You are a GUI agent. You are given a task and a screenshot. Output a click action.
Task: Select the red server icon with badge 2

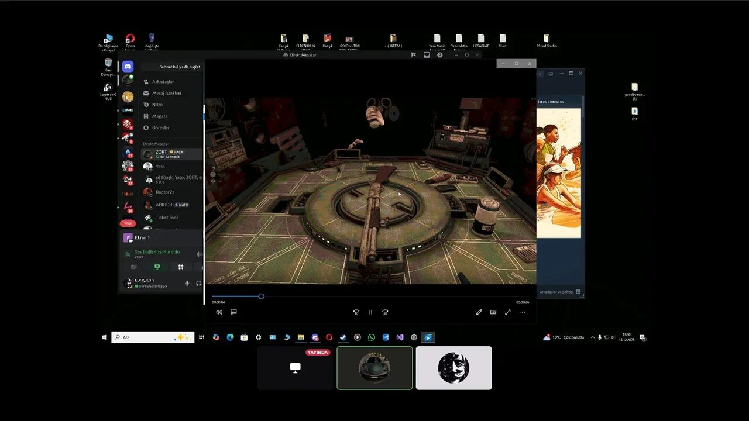pyautogui.click(x=128, y=124)
